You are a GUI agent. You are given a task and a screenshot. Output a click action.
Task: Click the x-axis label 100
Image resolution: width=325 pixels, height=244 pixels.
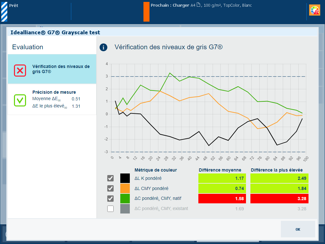(x=306, y=159)
